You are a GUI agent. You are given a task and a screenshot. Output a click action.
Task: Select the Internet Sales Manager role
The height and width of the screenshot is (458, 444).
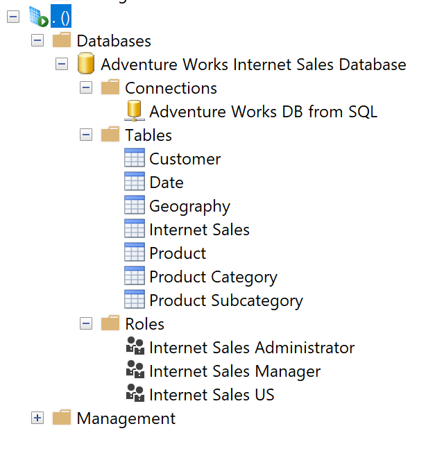pyautogui.click(x=234, y=371)
